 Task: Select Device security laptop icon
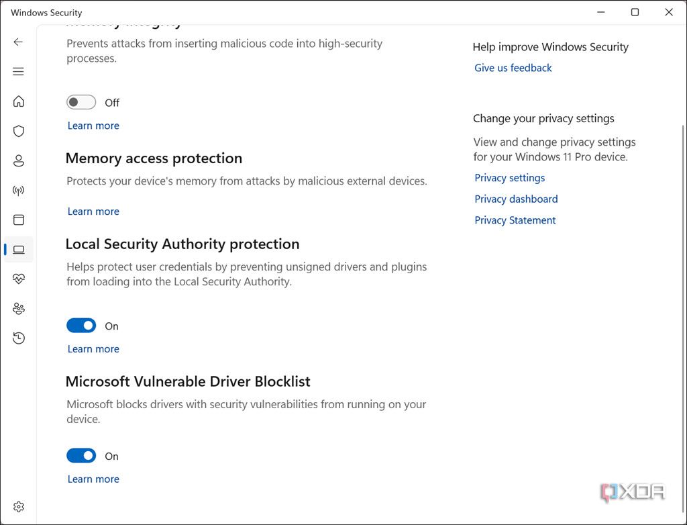point(19,250)
